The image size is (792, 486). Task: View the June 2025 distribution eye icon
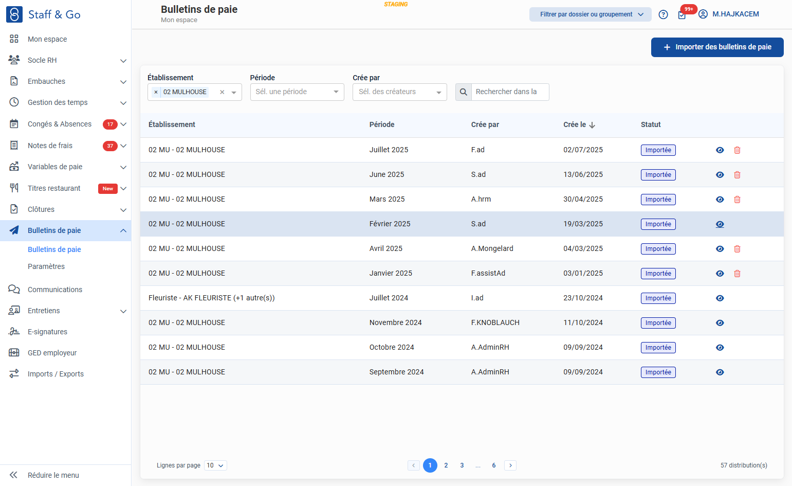pos(720,175)
